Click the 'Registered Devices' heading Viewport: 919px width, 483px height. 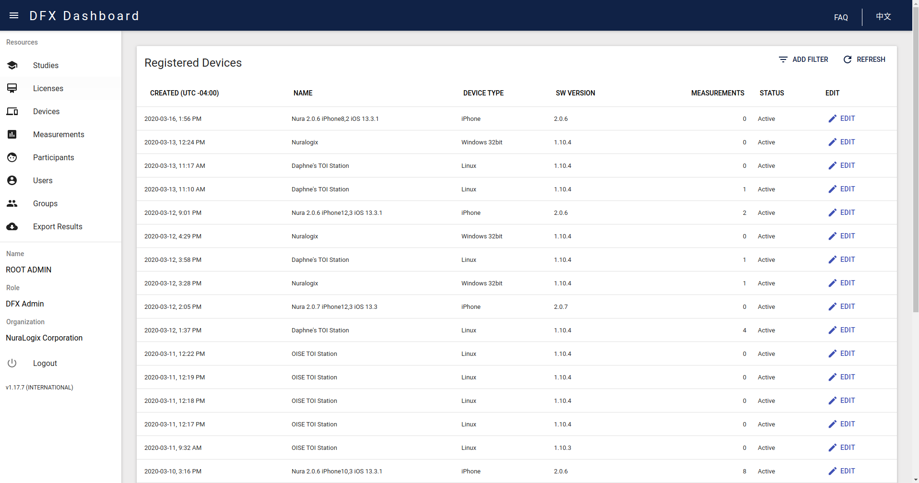point(193,63)
